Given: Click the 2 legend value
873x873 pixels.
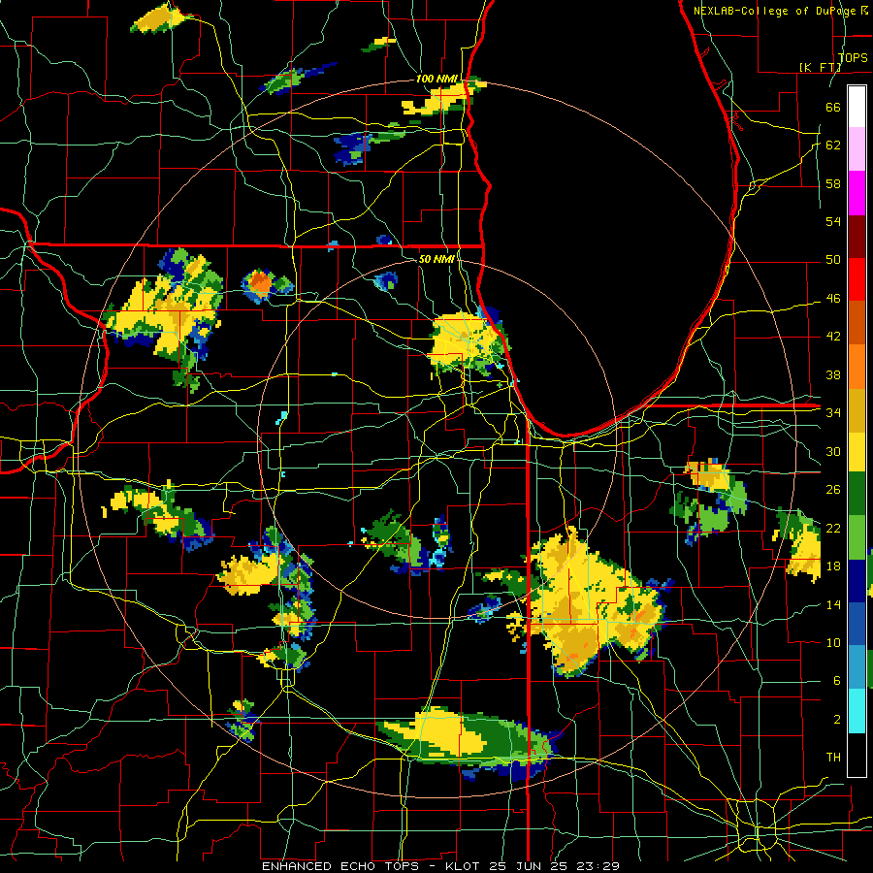Looking at the screenshot, I should click(x=836, y=720).
